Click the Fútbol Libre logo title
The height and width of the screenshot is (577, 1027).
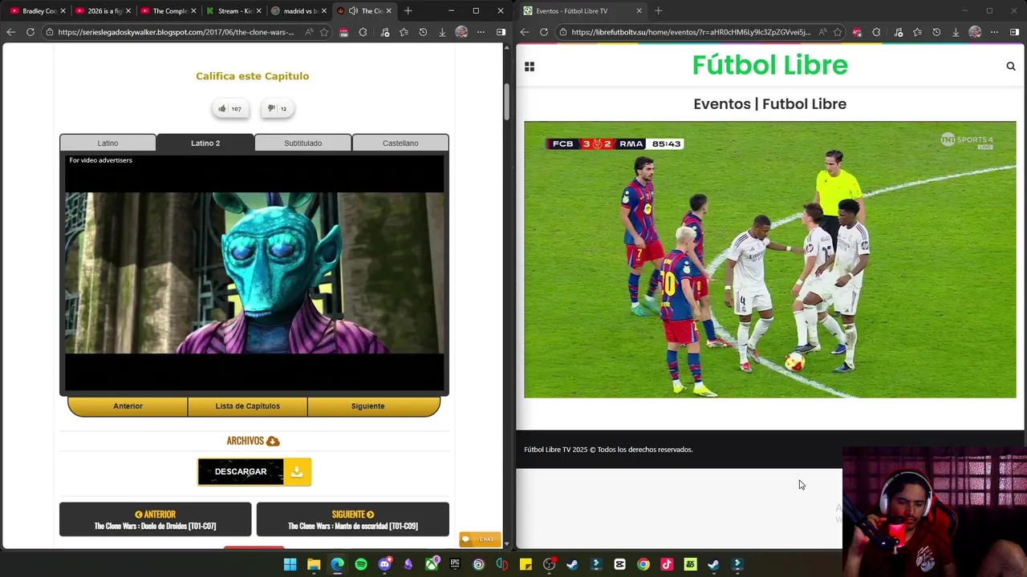(x=769, y=65)
